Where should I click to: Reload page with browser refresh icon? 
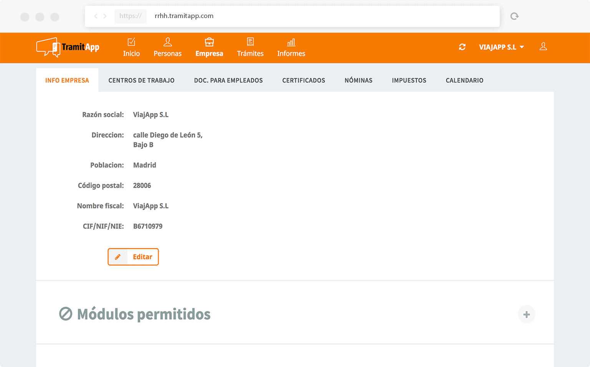point(514,16)
